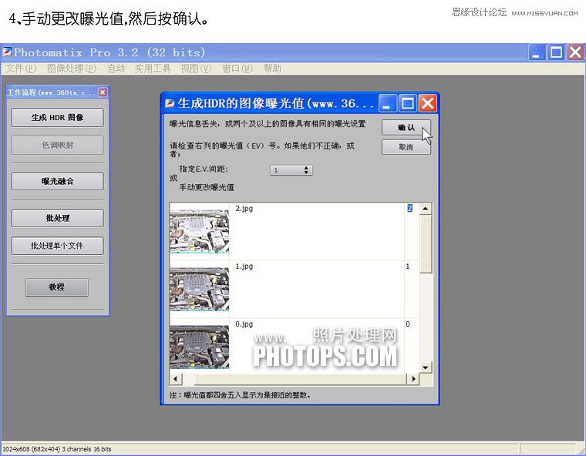The height and width of the screenshot is (456, 586).
Task: Click the image list vertical scrollbar thumb
Action: click(426, 243)
